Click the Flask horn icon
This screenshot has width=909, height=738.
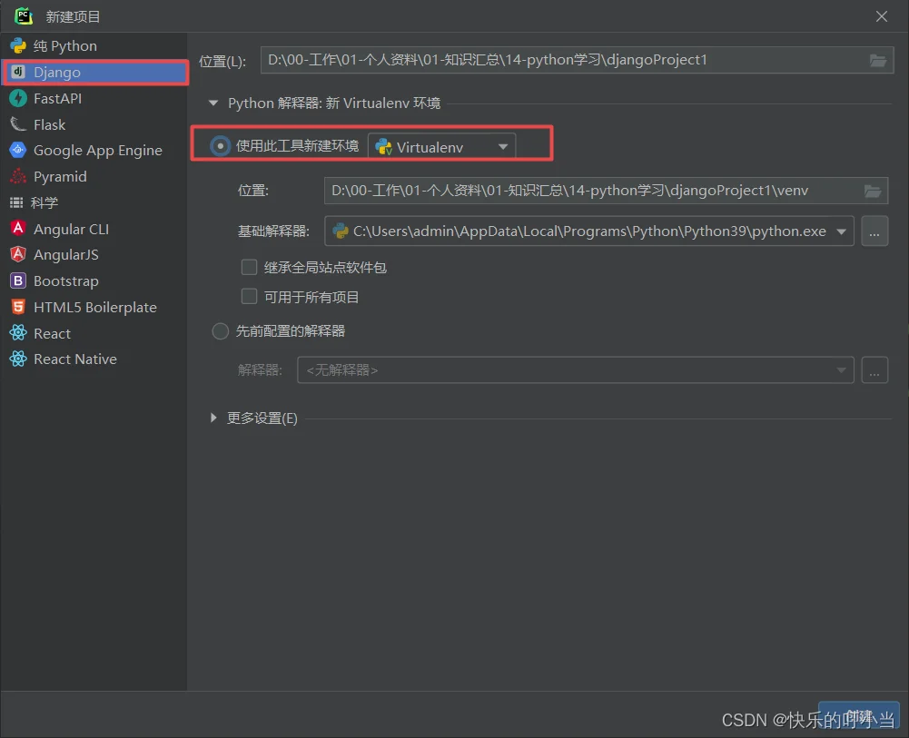(x=18, y=124)
